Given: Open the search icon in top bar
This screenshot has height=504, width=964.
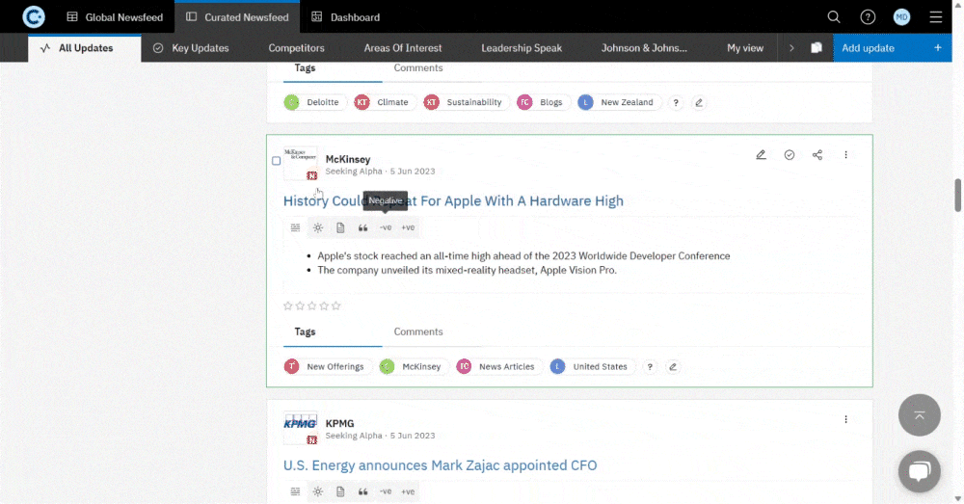Looking at the screenshot, I should pos(834,17).
